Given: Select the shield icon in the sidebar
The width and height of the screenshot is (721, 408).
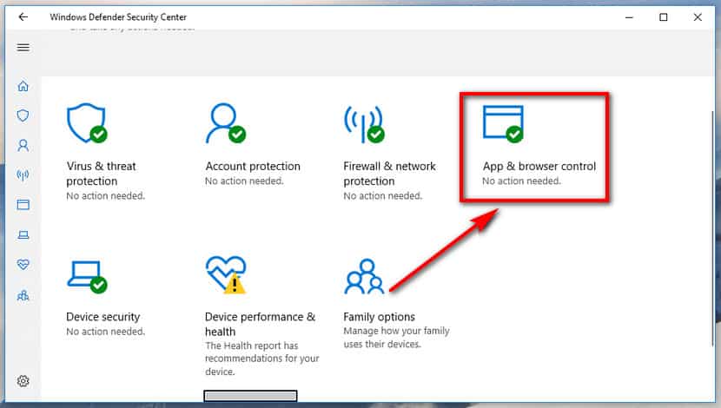Looking at the screenshot, I should (23, 115).
